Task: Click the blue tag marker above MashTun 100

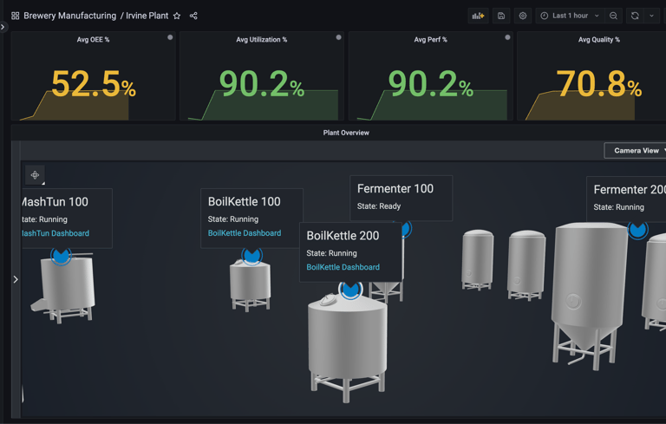Action: (62, 256)
